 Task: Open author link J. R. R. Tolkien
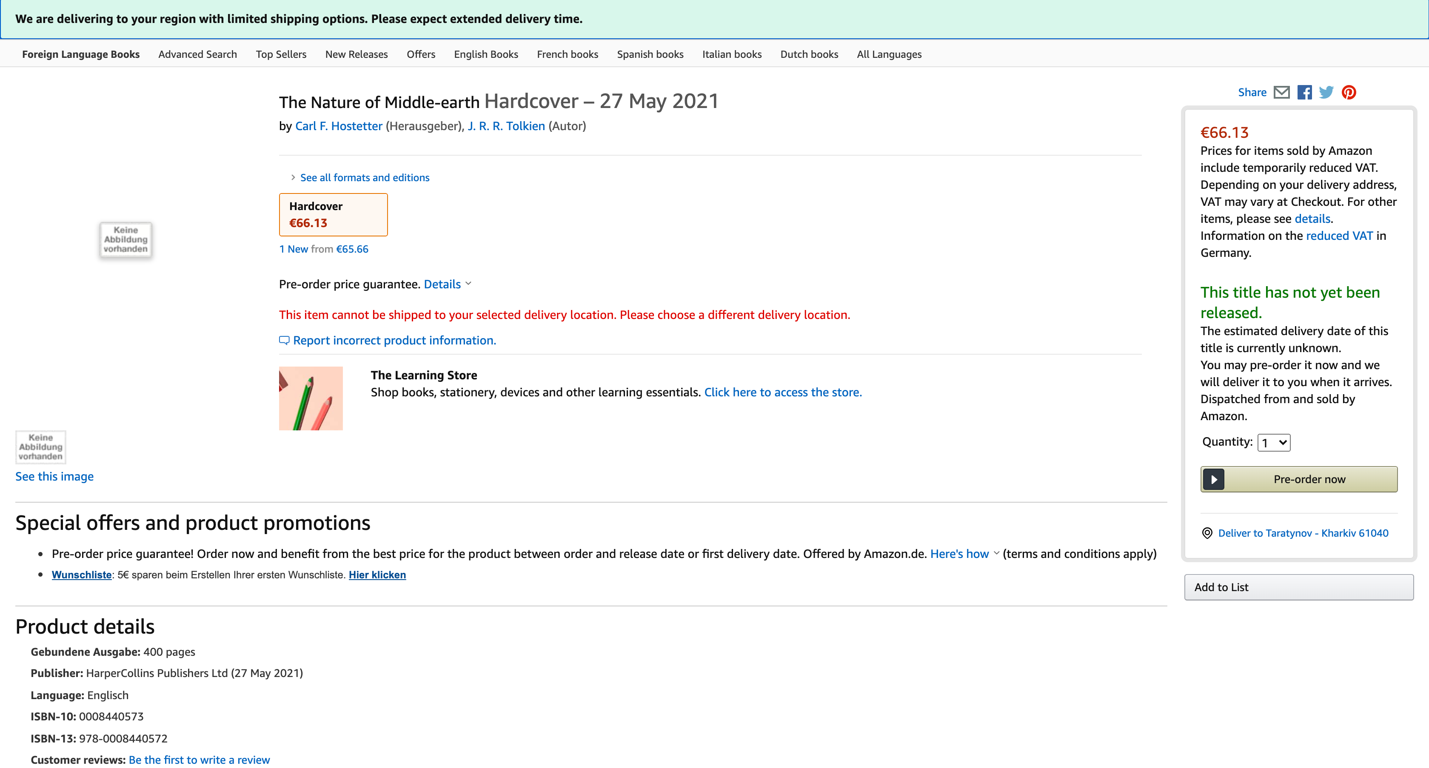click(506, 126)
